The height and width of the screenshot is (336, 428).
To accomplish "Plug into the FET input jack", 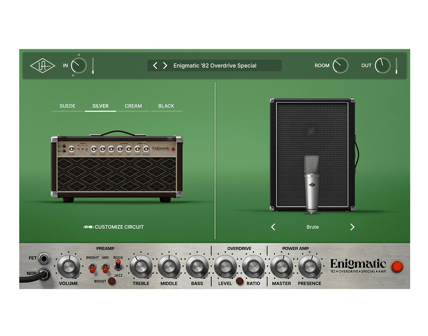I will pos(44,258).
